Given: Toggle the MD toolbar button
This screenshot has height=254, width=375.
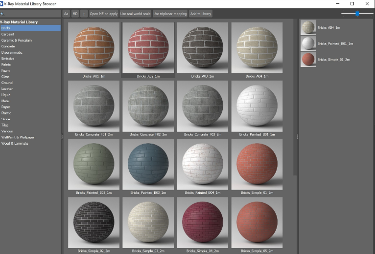Looking at the screenshot, I should tap(75, 14).
